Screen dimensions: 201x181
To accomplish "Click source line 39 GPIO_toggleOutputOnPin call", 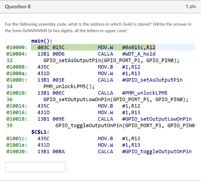I will tap(125, 125).
